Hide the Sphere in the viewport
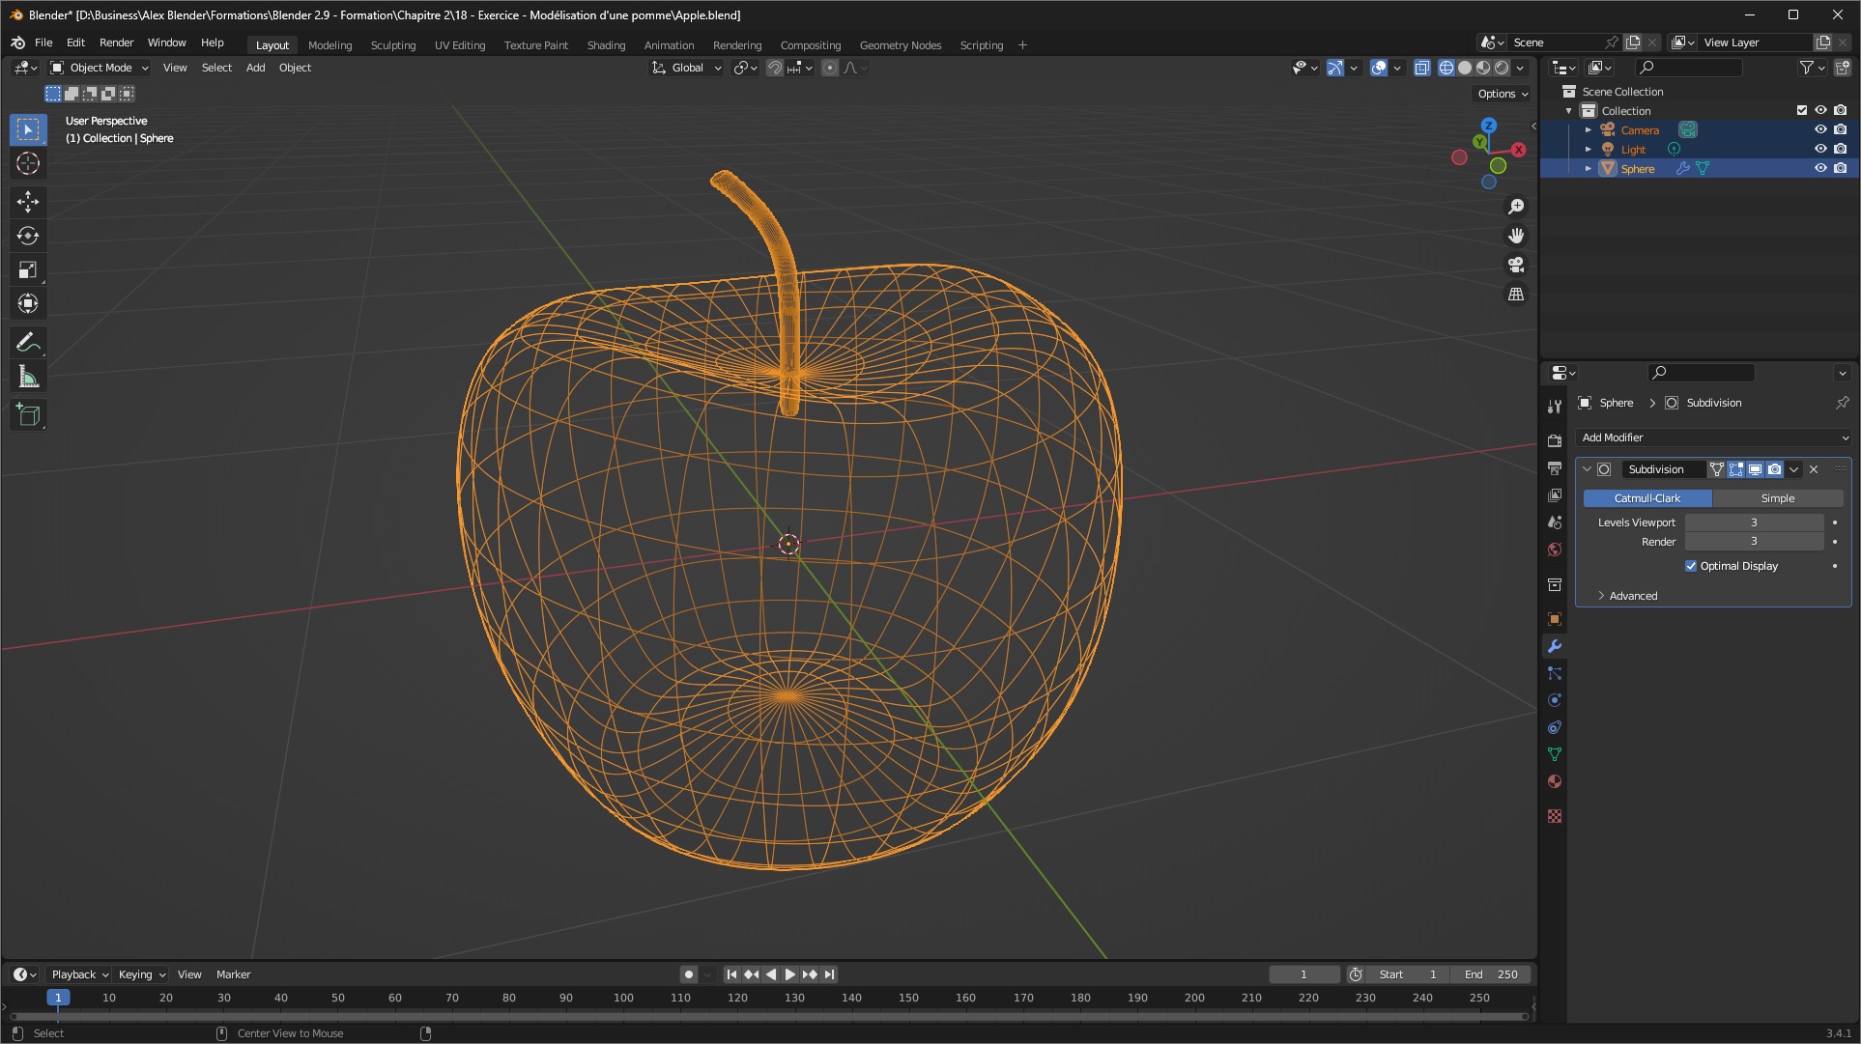Viewport: 1861px width, 1044px height. click(x=1820, y=168)
